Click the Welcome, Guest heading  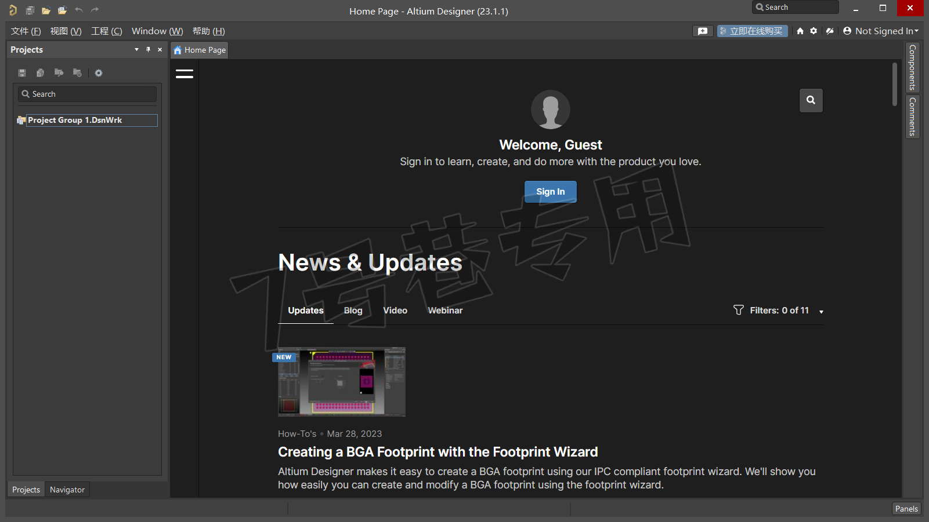(x=551, y=145)
